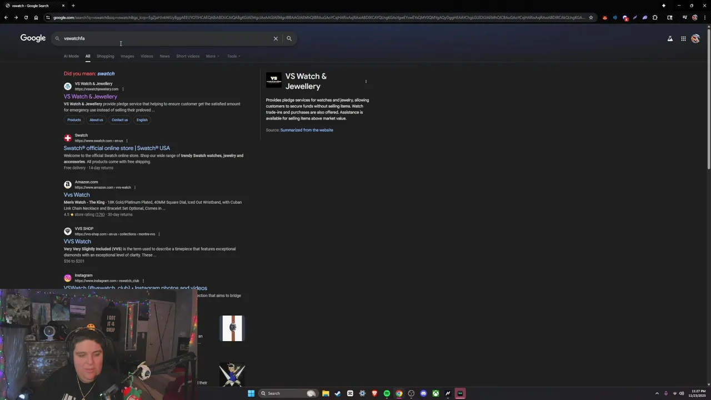Click the volume icon in system tray
Image resolution: width=711 pixels, height=400 pixels.
(x=682, y=393)
